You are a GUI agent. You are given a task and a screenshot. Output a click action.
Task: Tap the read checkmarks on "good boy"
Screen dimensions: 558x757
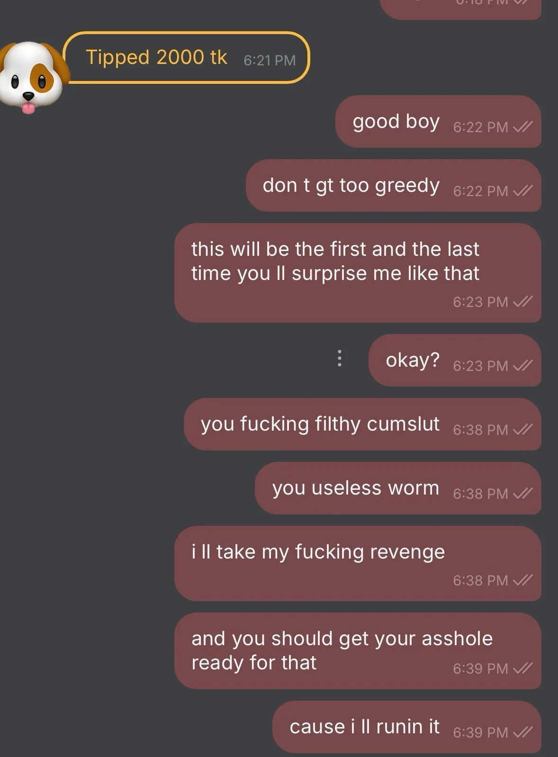[x=523, y=126]
